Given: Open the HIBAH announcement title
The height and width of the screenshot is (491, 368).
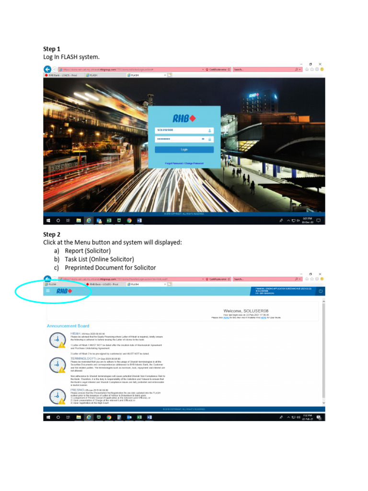Looking at the screenshot, I should coord(75,334).
